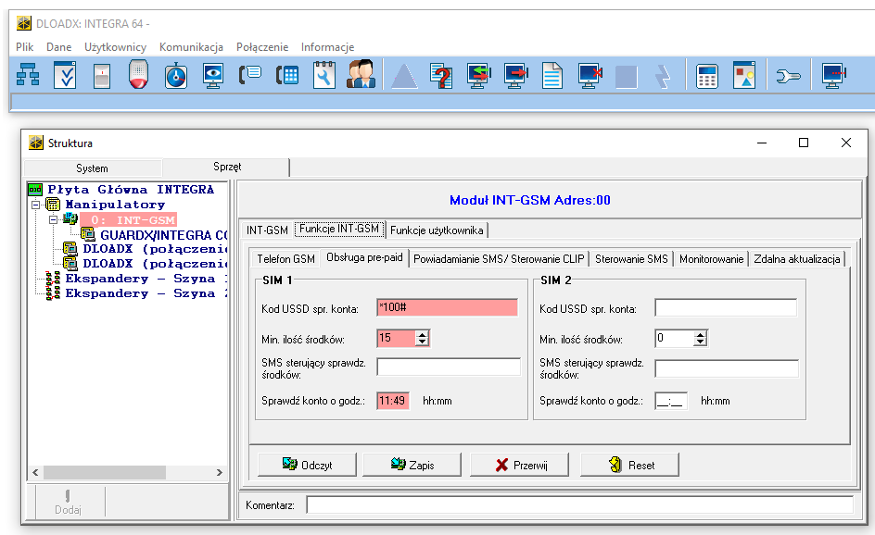This screenshot has height=535, width=875.
Task: Open the phone messages toolbar icon
Action: pyautogui.click(x=250, y=74)
